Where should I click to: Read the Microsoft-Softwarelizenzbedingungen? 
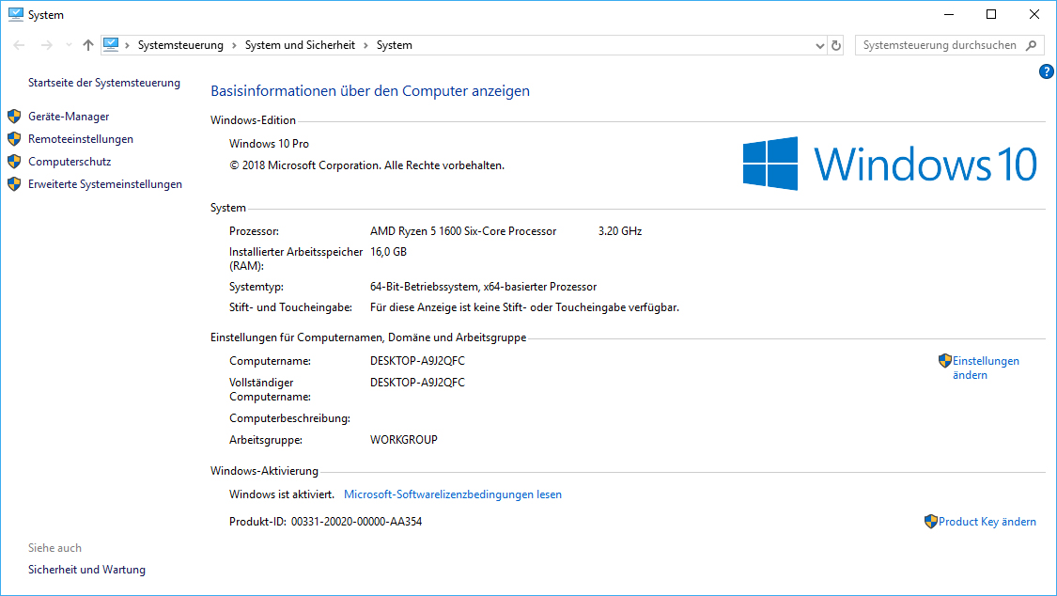pos(453,494)
